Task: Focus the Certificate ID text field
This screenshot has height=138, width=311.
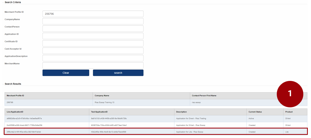Action: [x=93, y=43]
